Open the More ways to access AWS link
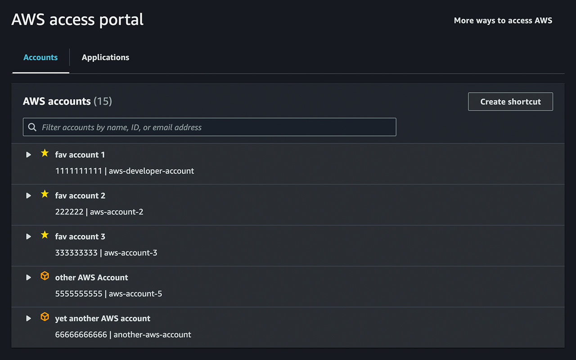This screenshot has height=360, width=576. pos(503,21)
